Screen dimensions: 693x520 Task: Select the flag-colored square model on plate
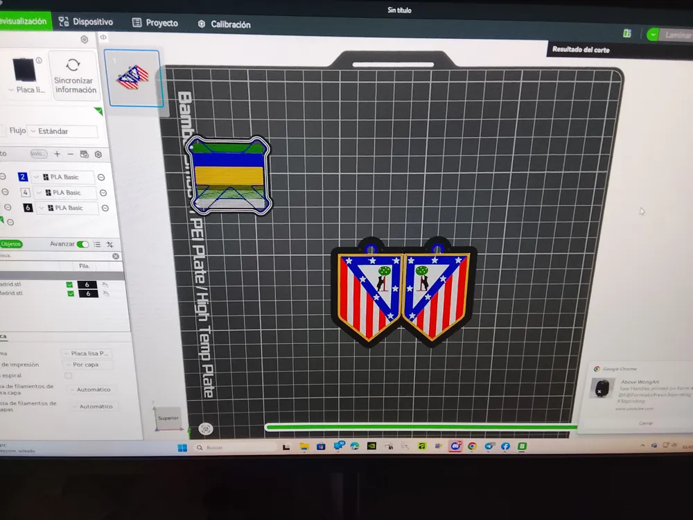point(228,175)
